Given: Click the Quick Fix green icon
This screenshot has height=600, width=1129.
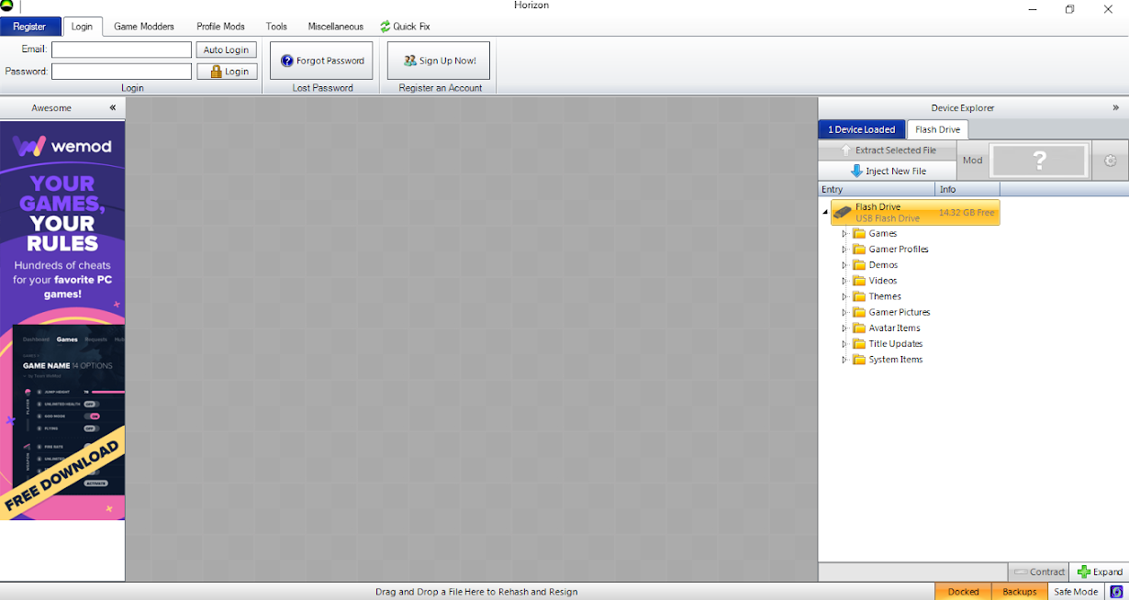Looking at the screenshot, I should pos(386,26).
